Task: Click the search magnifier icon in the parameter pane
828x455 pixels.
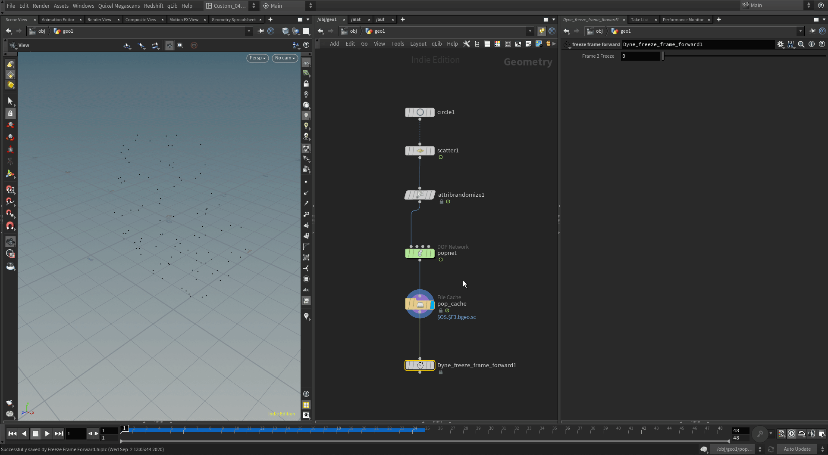Action: [x=801, y=44]
